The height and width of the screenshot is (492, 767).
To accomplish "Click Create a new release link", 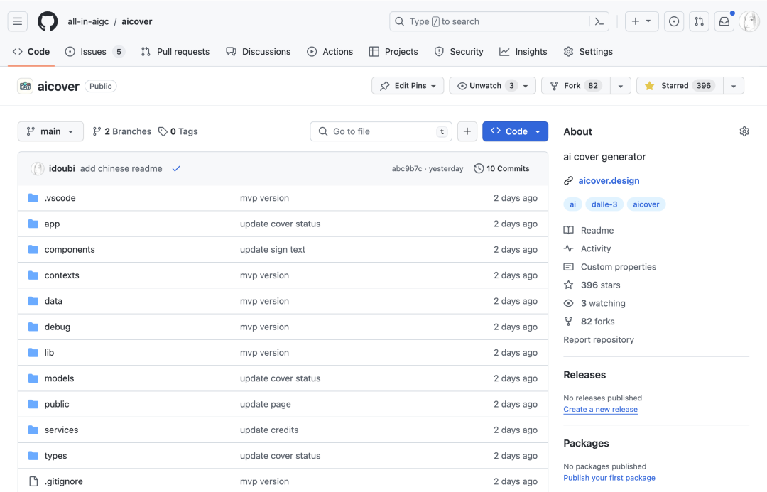I will point(600,410).
